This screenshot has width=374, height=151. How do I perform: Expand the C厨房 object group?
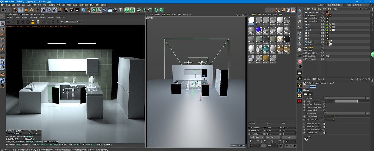point(304,50)
